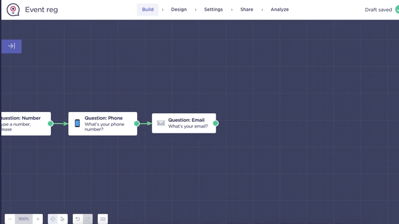
Task: Click the Phone block's green output dot
Action: pos(136,124)
